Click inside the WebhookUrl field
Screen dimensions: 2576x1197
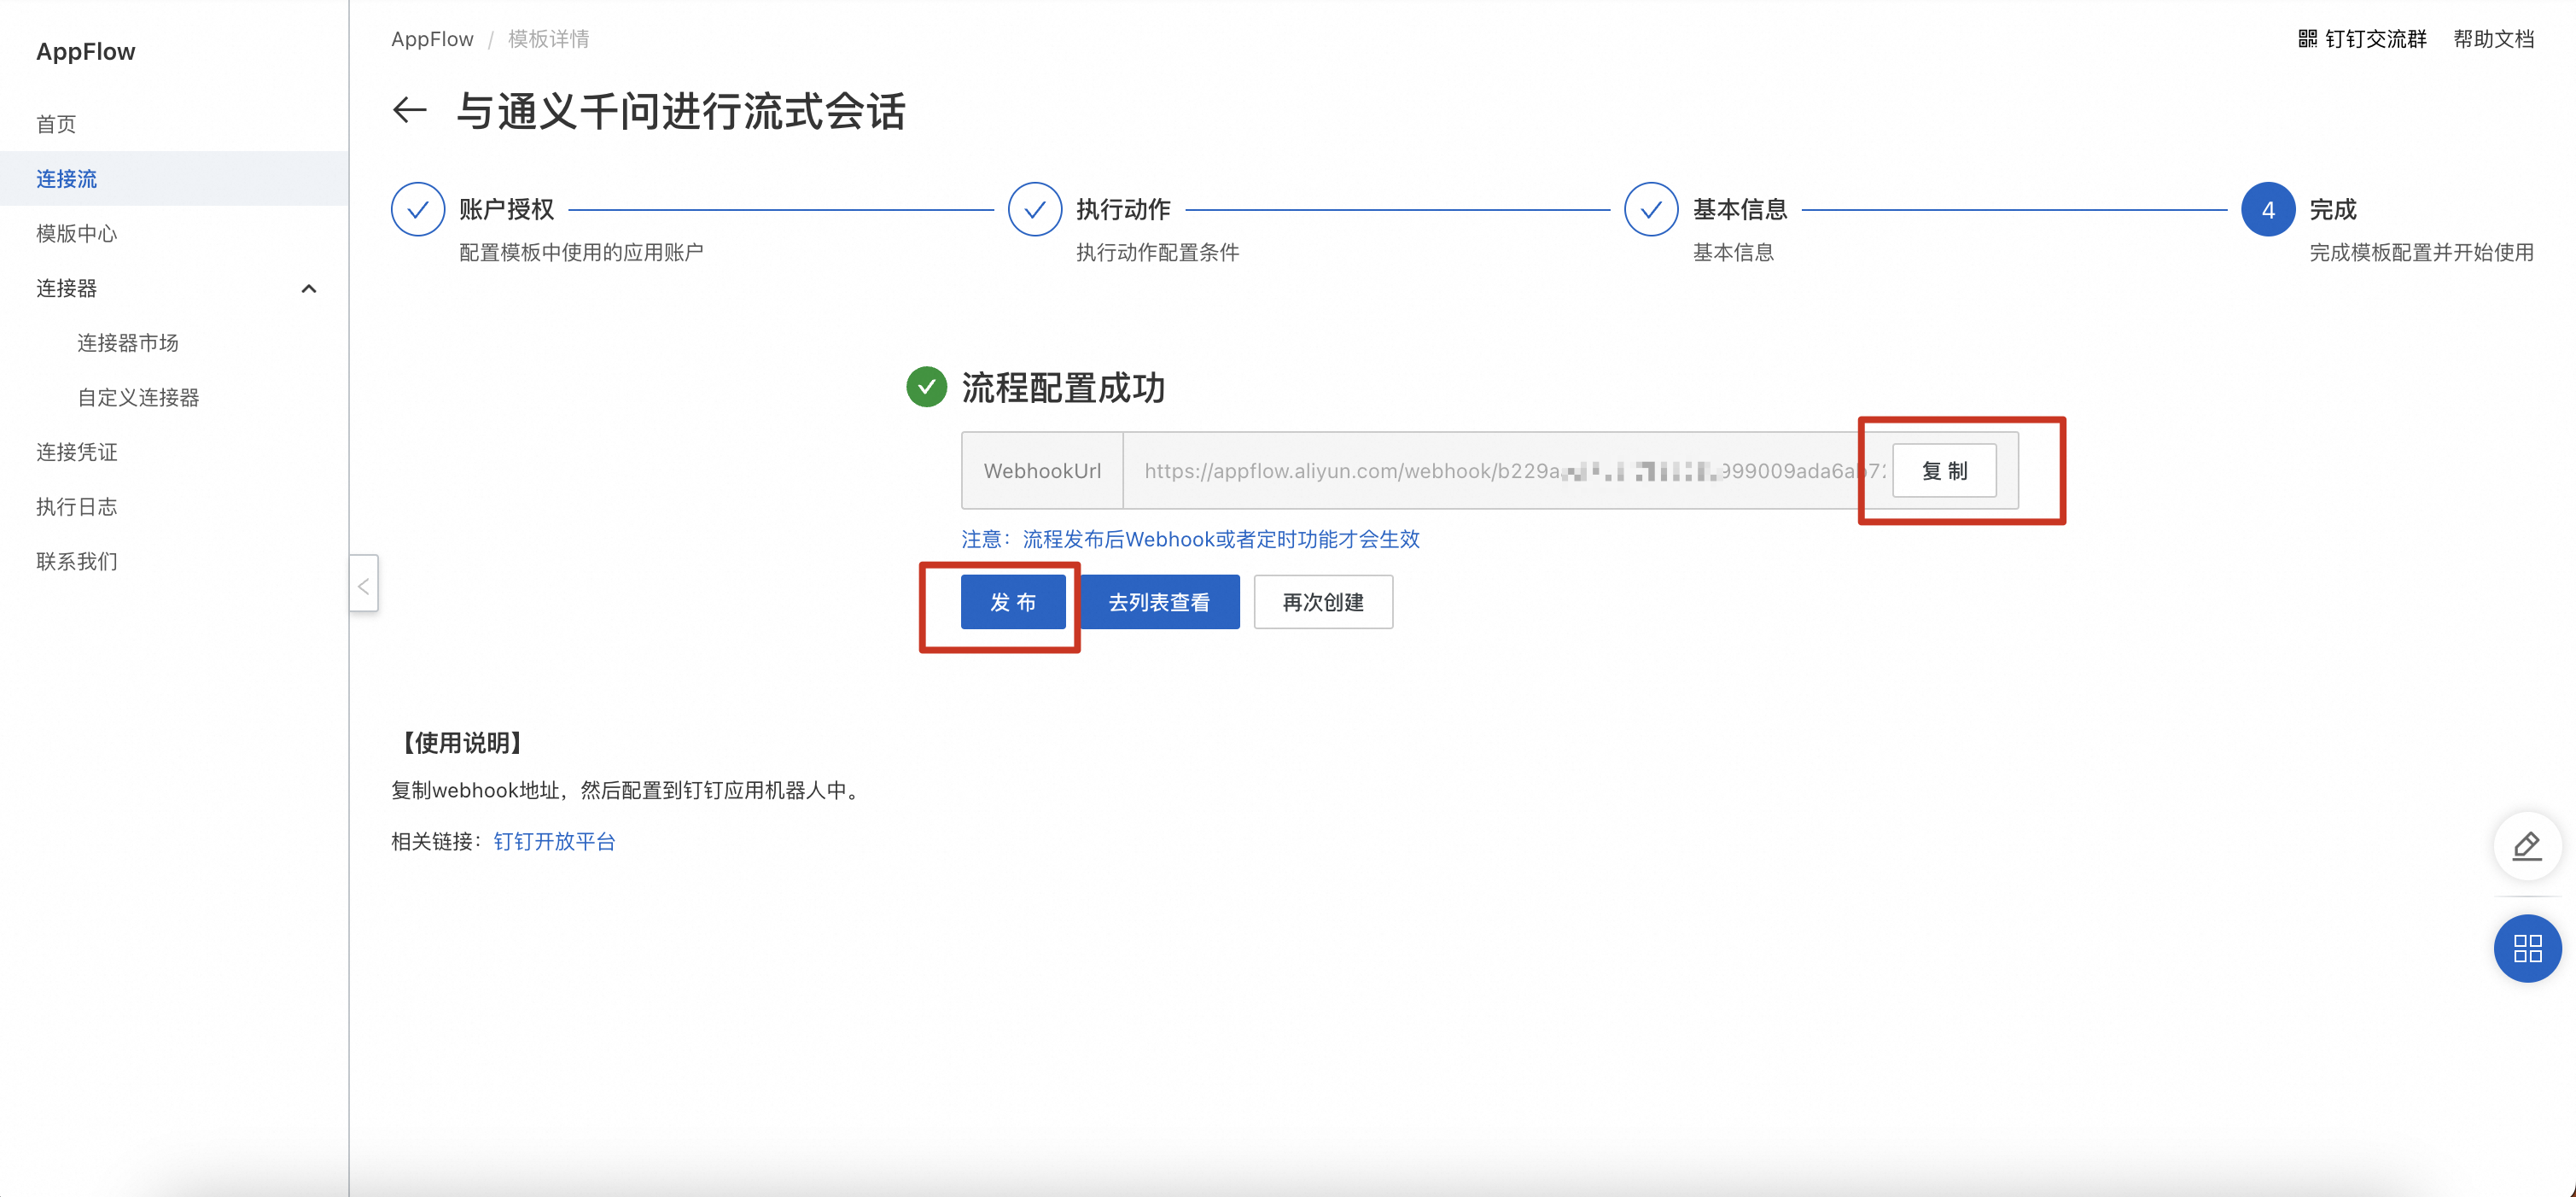click(1490, 471)
